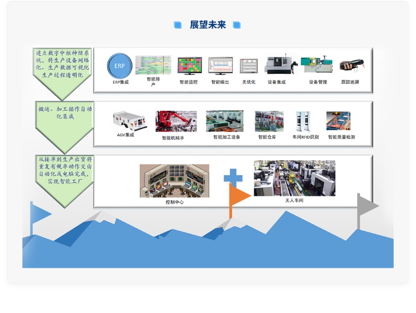Click the 智能输出 label
The image size is (416, 313).
click(220, 82)
